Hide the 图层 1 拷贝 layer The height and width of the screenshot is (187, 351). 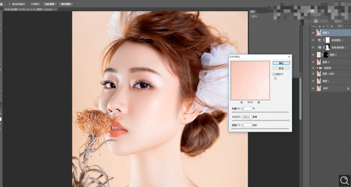[x=313, y=74]
